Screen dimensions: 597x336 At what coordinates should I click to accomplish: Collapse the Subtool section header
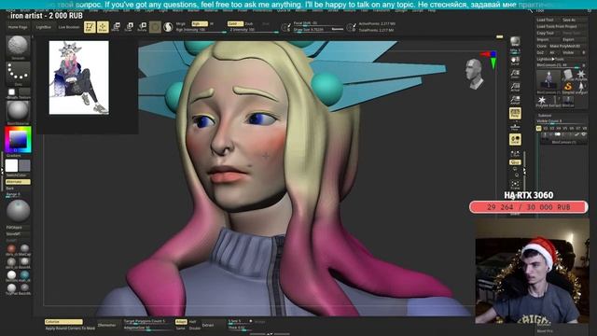point(545,115)
